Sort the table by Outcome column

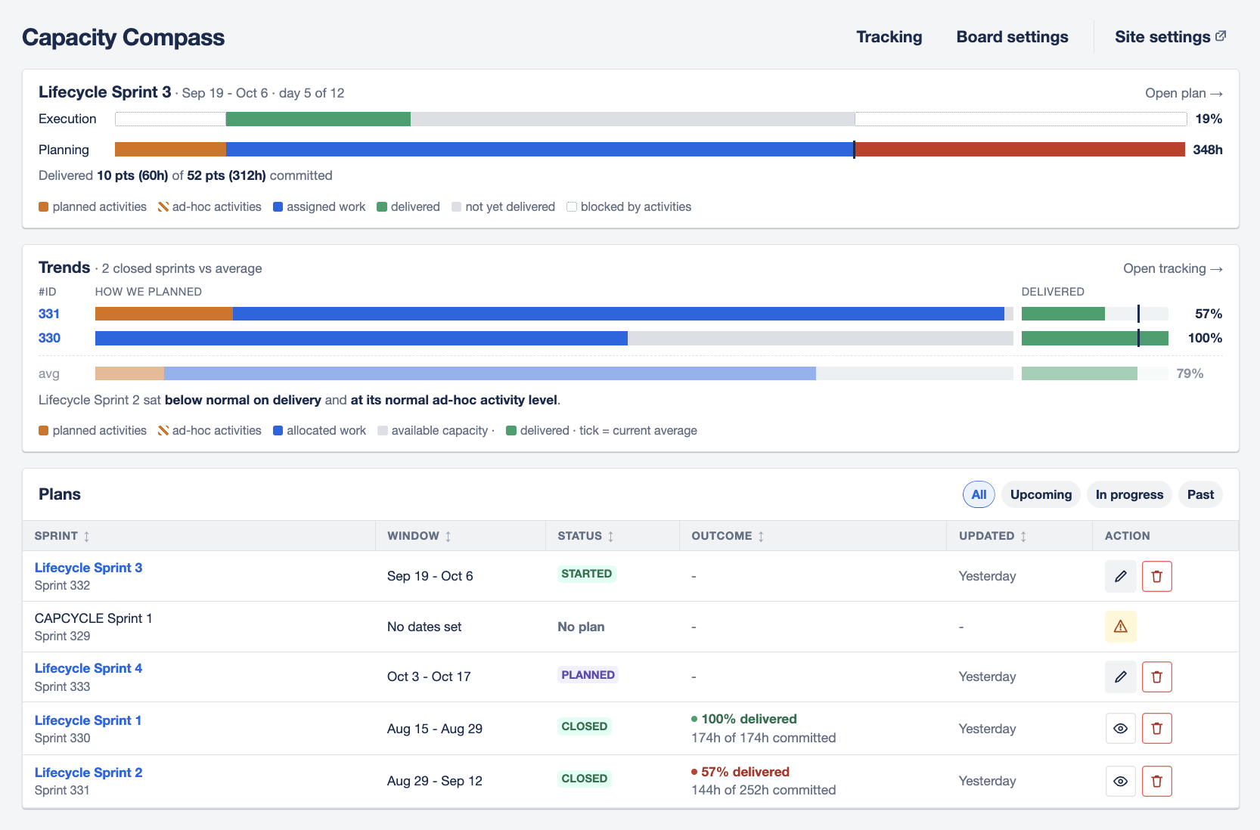[x=728, y=536]
